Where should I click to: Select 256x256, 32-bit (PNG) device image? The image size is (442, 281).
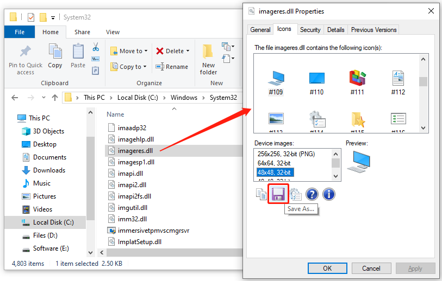[286, 154]
